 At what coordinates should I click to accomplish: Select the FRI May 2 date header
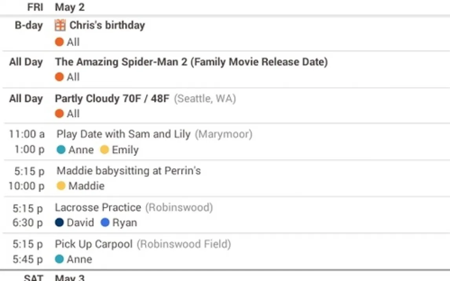click(70, 7)
